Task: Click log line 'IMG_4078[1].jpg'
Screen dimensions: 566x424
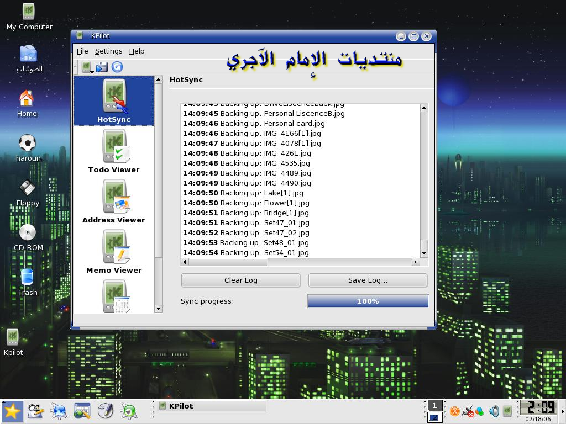Action: pos(252,144)
